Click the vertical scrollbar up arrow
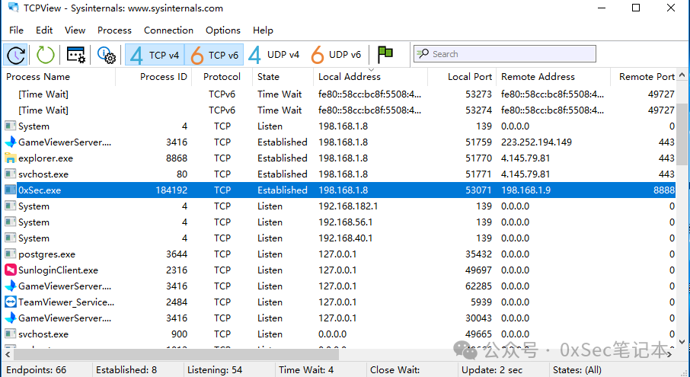690x377 pixels. 682,75
